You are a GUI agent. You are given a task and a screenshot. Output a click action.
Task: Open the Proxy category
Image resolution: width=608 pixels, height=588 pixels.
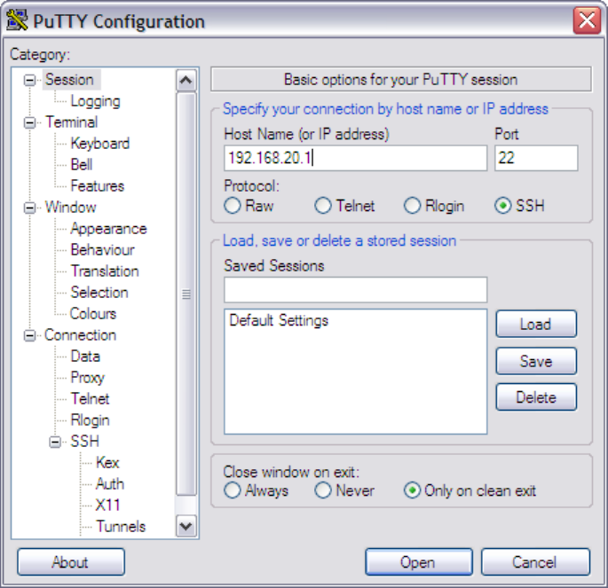tap(88, 378)
